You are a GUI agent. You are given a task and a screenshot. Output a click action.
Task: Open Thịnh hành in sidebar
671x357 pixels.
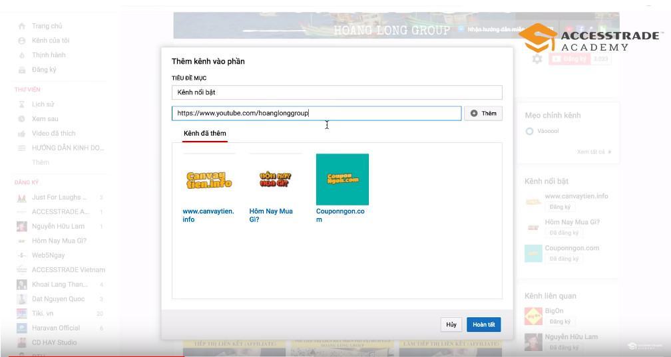coord(49,55)
